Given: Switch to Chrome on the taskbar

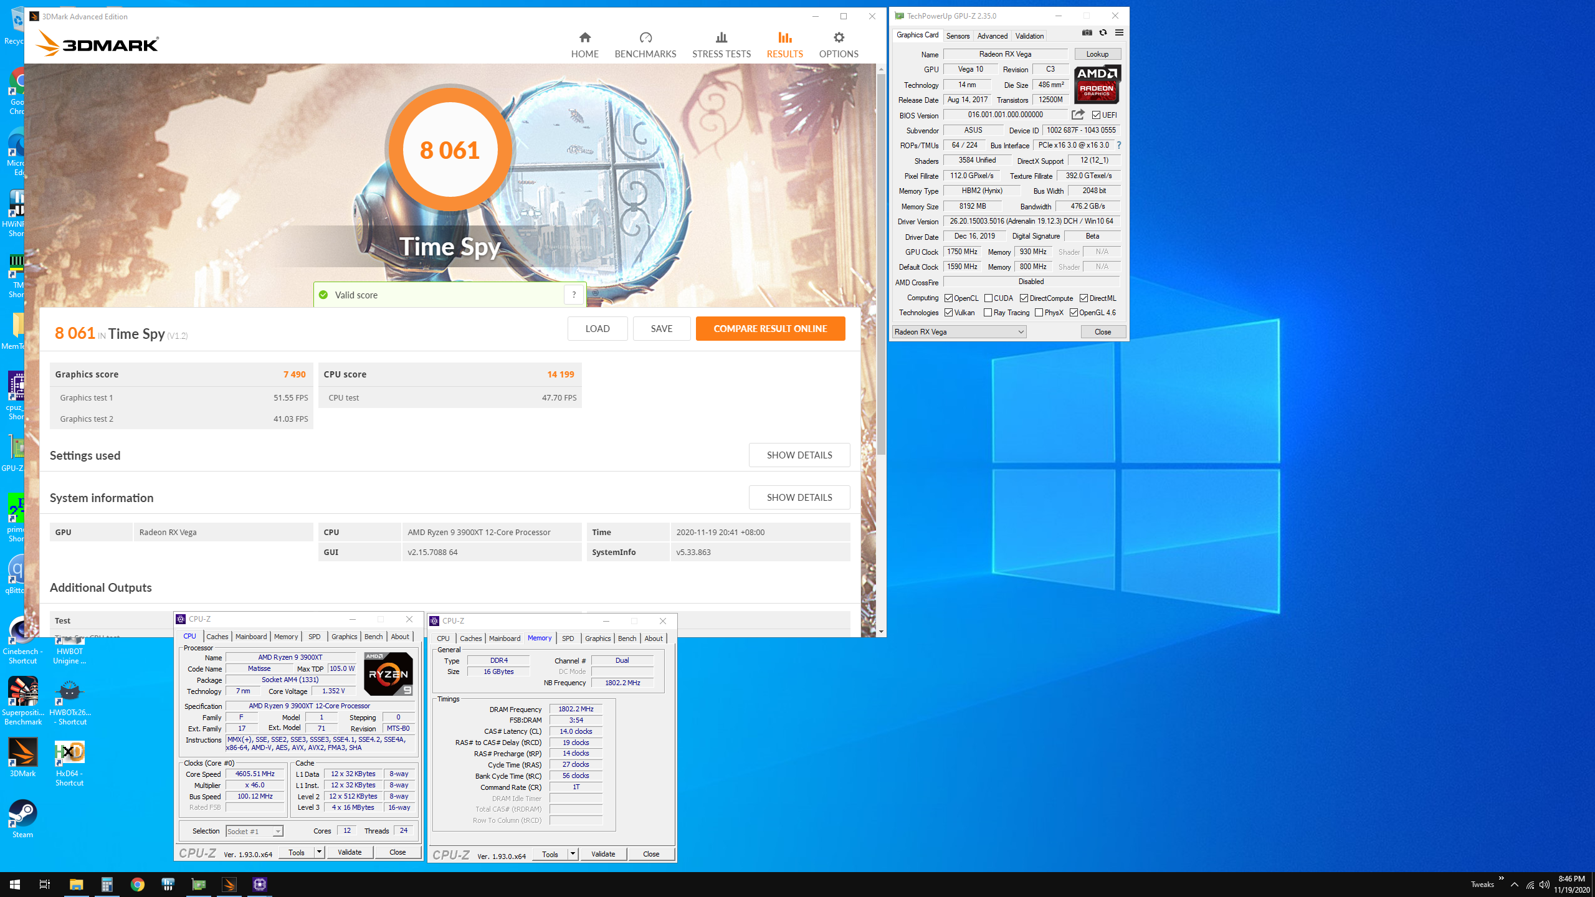Looking at the screenshot, I should tap(137, 885).
